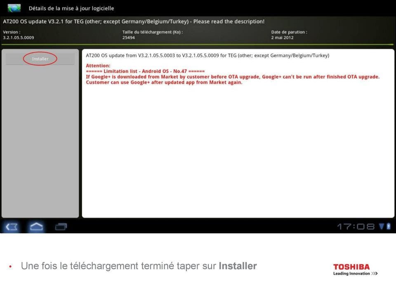396x298 pixels.
Task: Tap the battery status icon
Action: tap(388, 226)
